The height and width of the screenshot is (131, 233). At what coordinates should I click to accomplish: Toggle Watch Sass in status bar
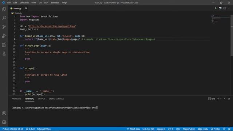[x=133, y=129]
